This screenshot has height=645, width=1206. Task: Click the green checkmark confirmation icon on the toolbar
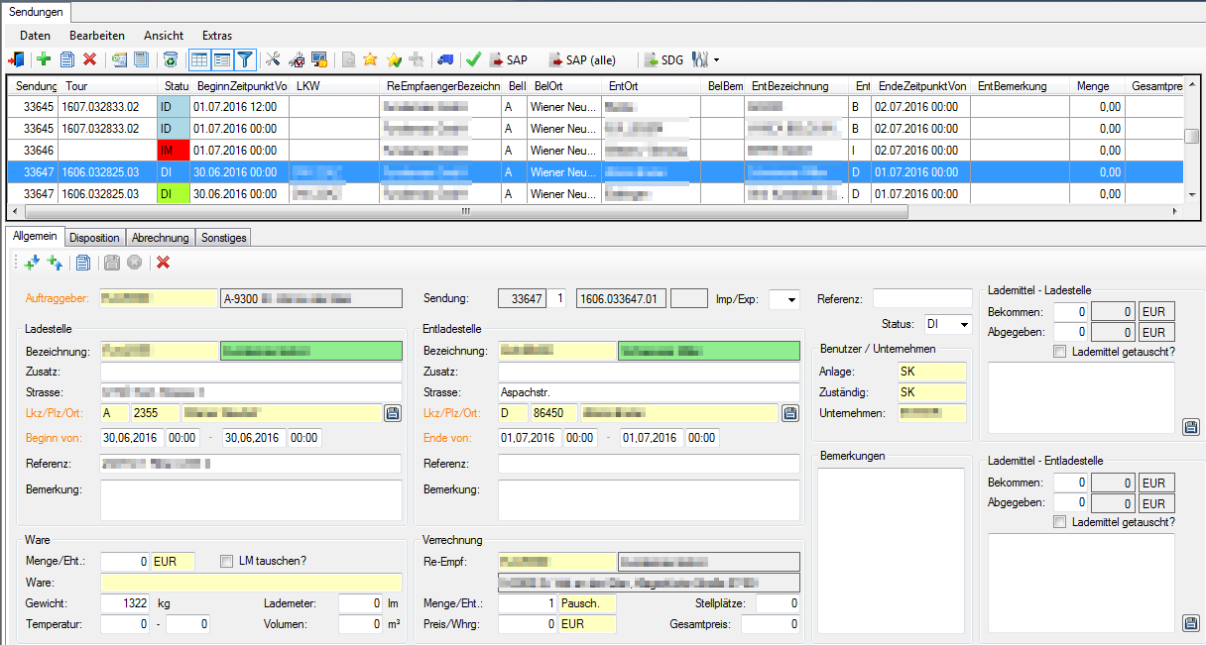(474, 59)
